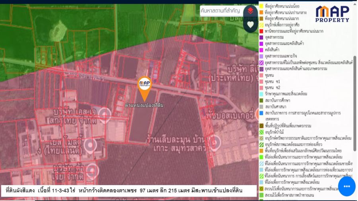Click map marker near บริษัท เอส เจ
The image size is (358, 201).
[x=105, y=114]
